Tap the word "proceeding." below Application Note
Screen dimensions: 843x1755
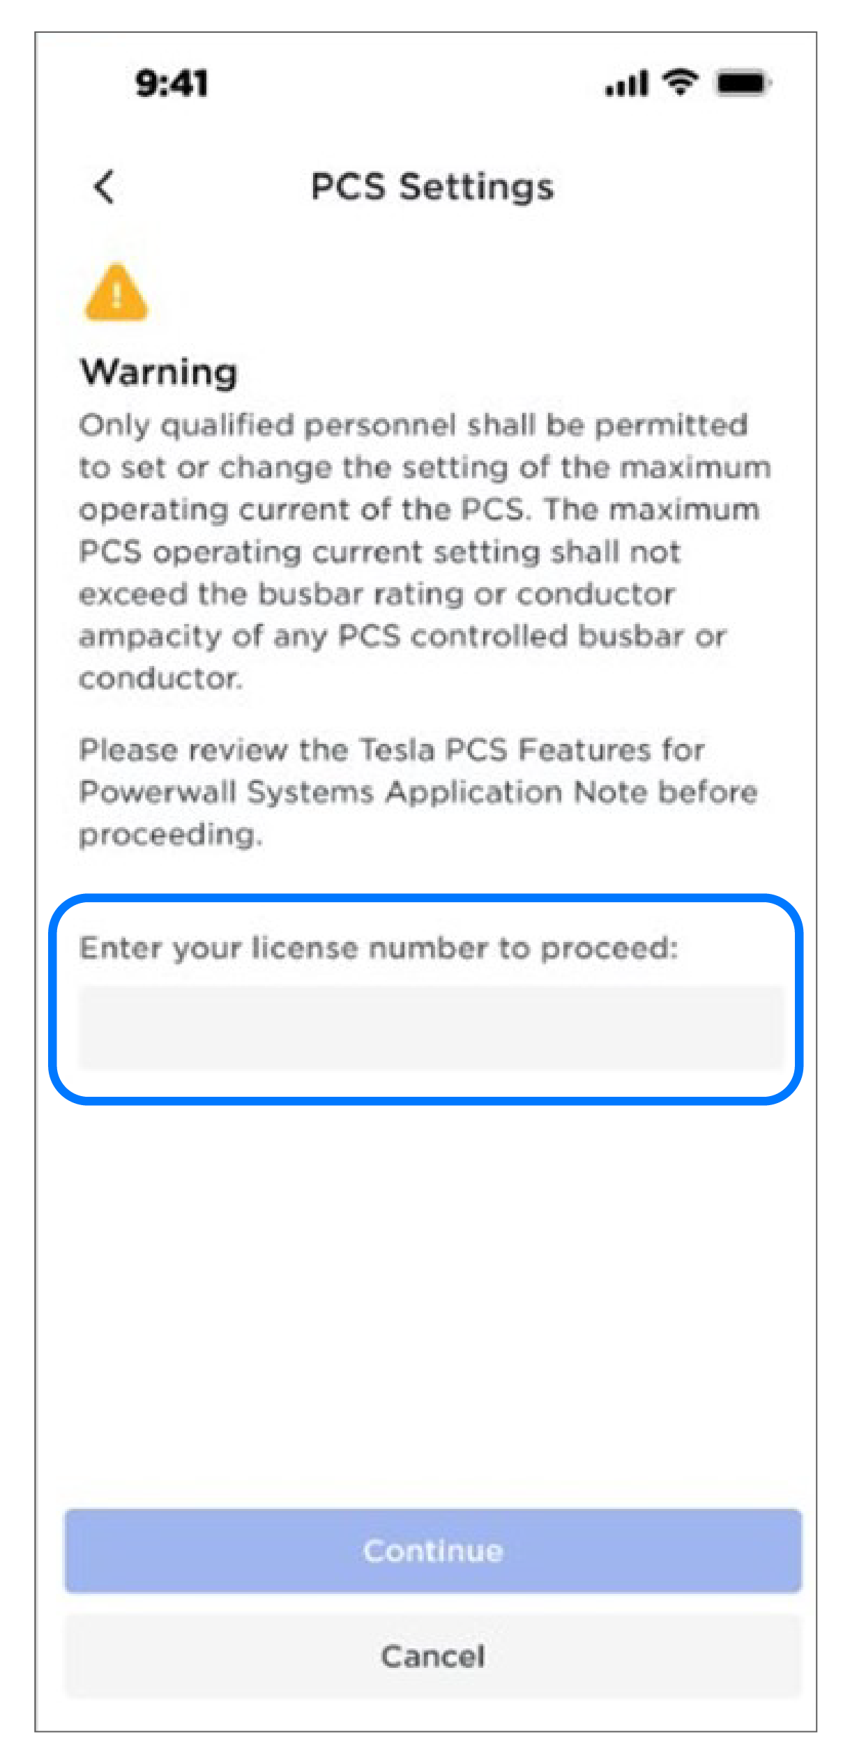click(171, 835)
